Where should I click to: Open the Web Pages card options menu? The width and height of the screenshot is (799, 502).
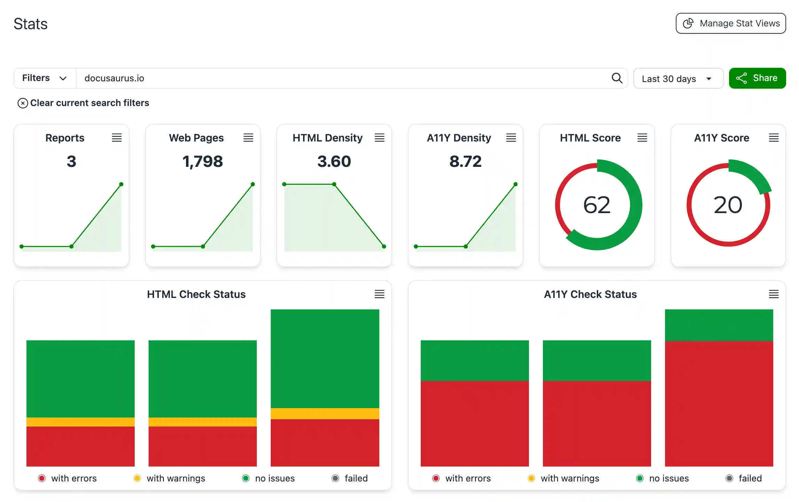(x=248, y=137)
